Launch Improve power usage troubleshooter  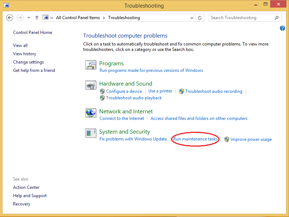(x=251, y=139)
